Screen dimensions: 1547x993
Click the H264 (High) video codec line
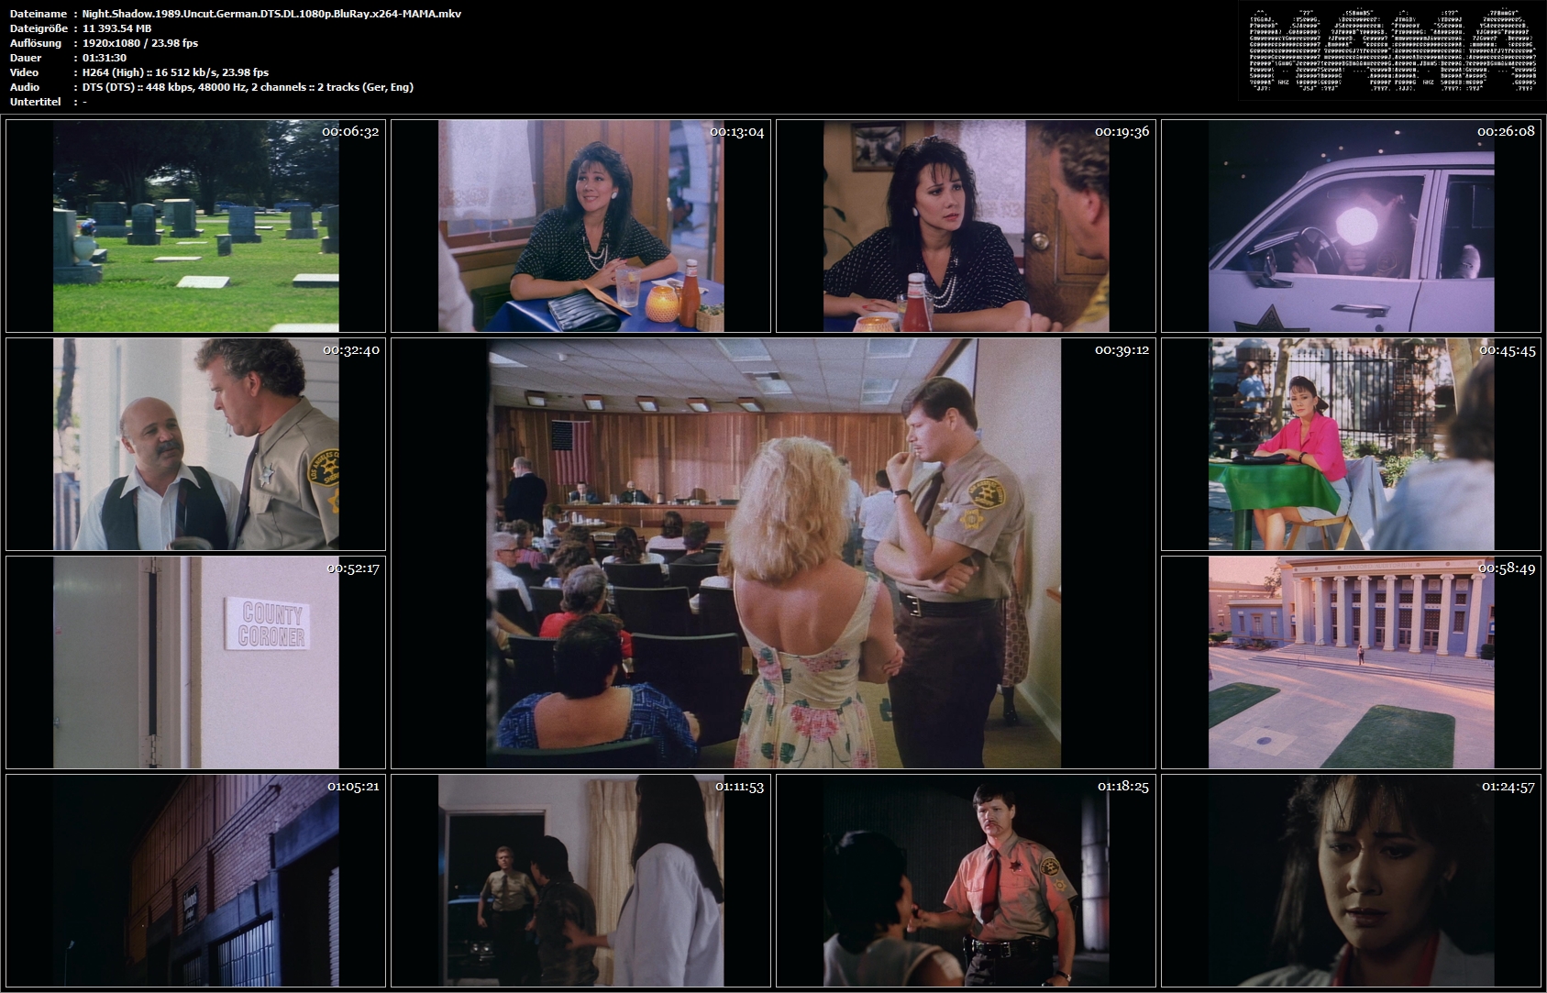tap(175, 72)
